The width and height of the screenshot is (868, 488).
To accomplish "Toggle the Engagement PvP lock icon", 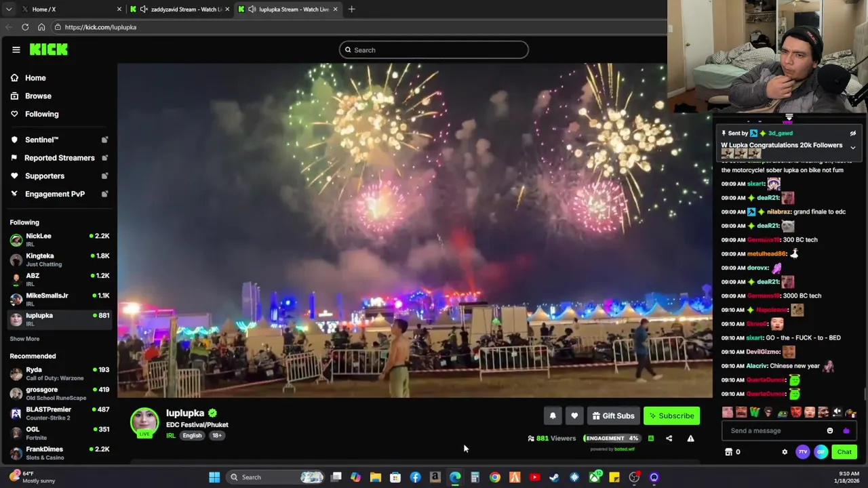I will (x=104, y=194).
